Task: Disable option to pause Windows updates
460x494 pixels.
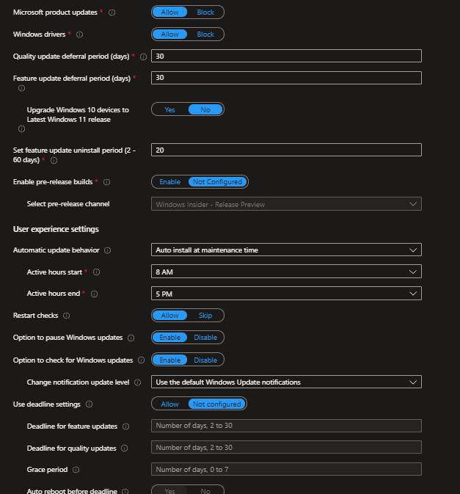Action: (x=205, y=338)
